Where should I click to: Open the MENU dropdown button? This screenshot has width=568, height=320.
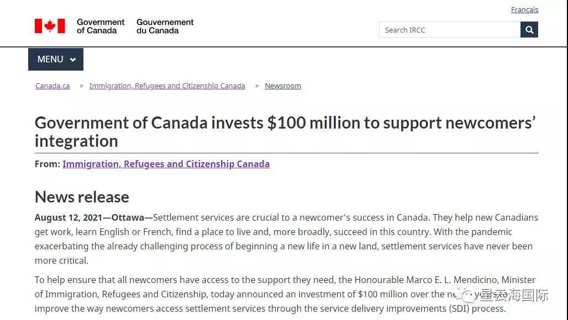point(55,59)
